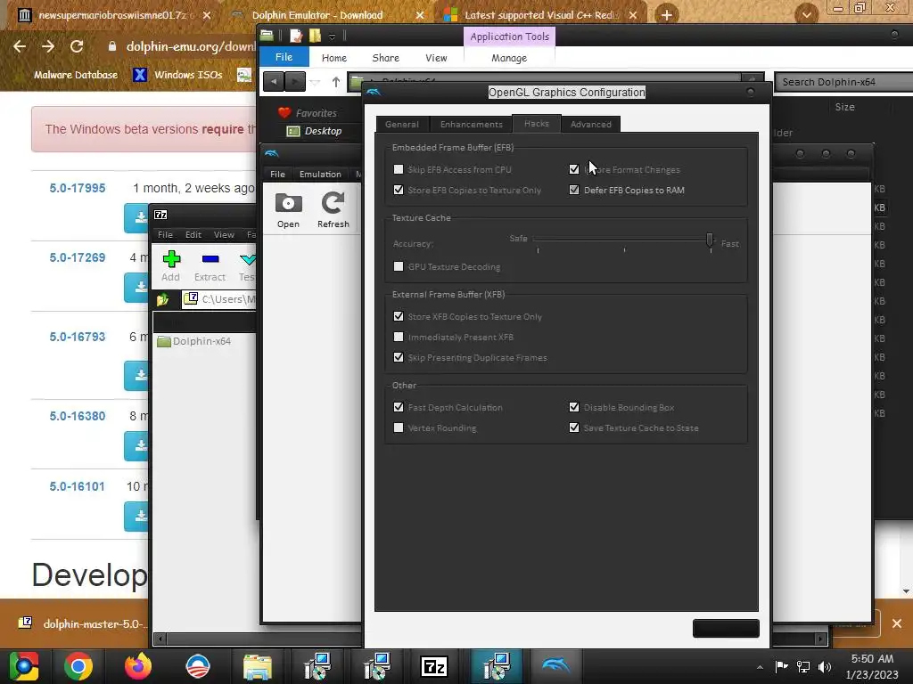Dismiss the download bar with its X
Image resolution: width=913 pixels, height=684 pixels.
pyautogui.click(x=897, y=623)
